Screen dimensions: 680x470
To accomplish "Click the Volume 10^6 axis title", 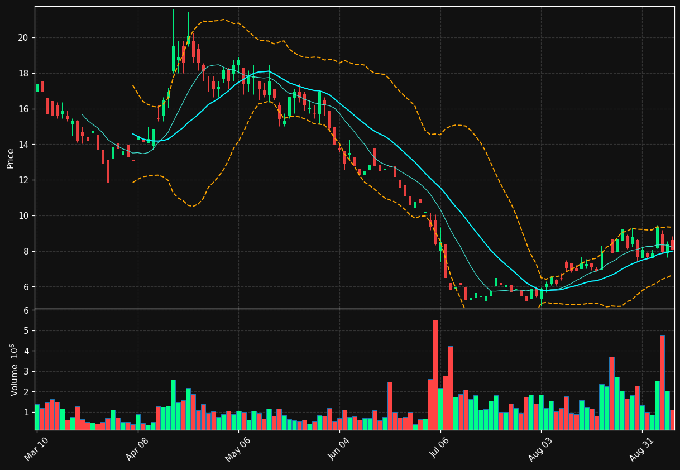I will pos(15,370).
